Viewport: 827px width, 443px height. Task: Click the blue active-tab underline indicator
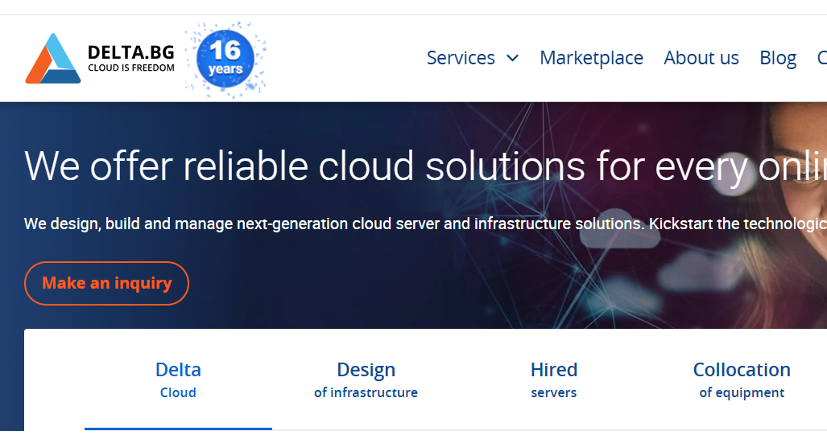click(x=178, y=429)
